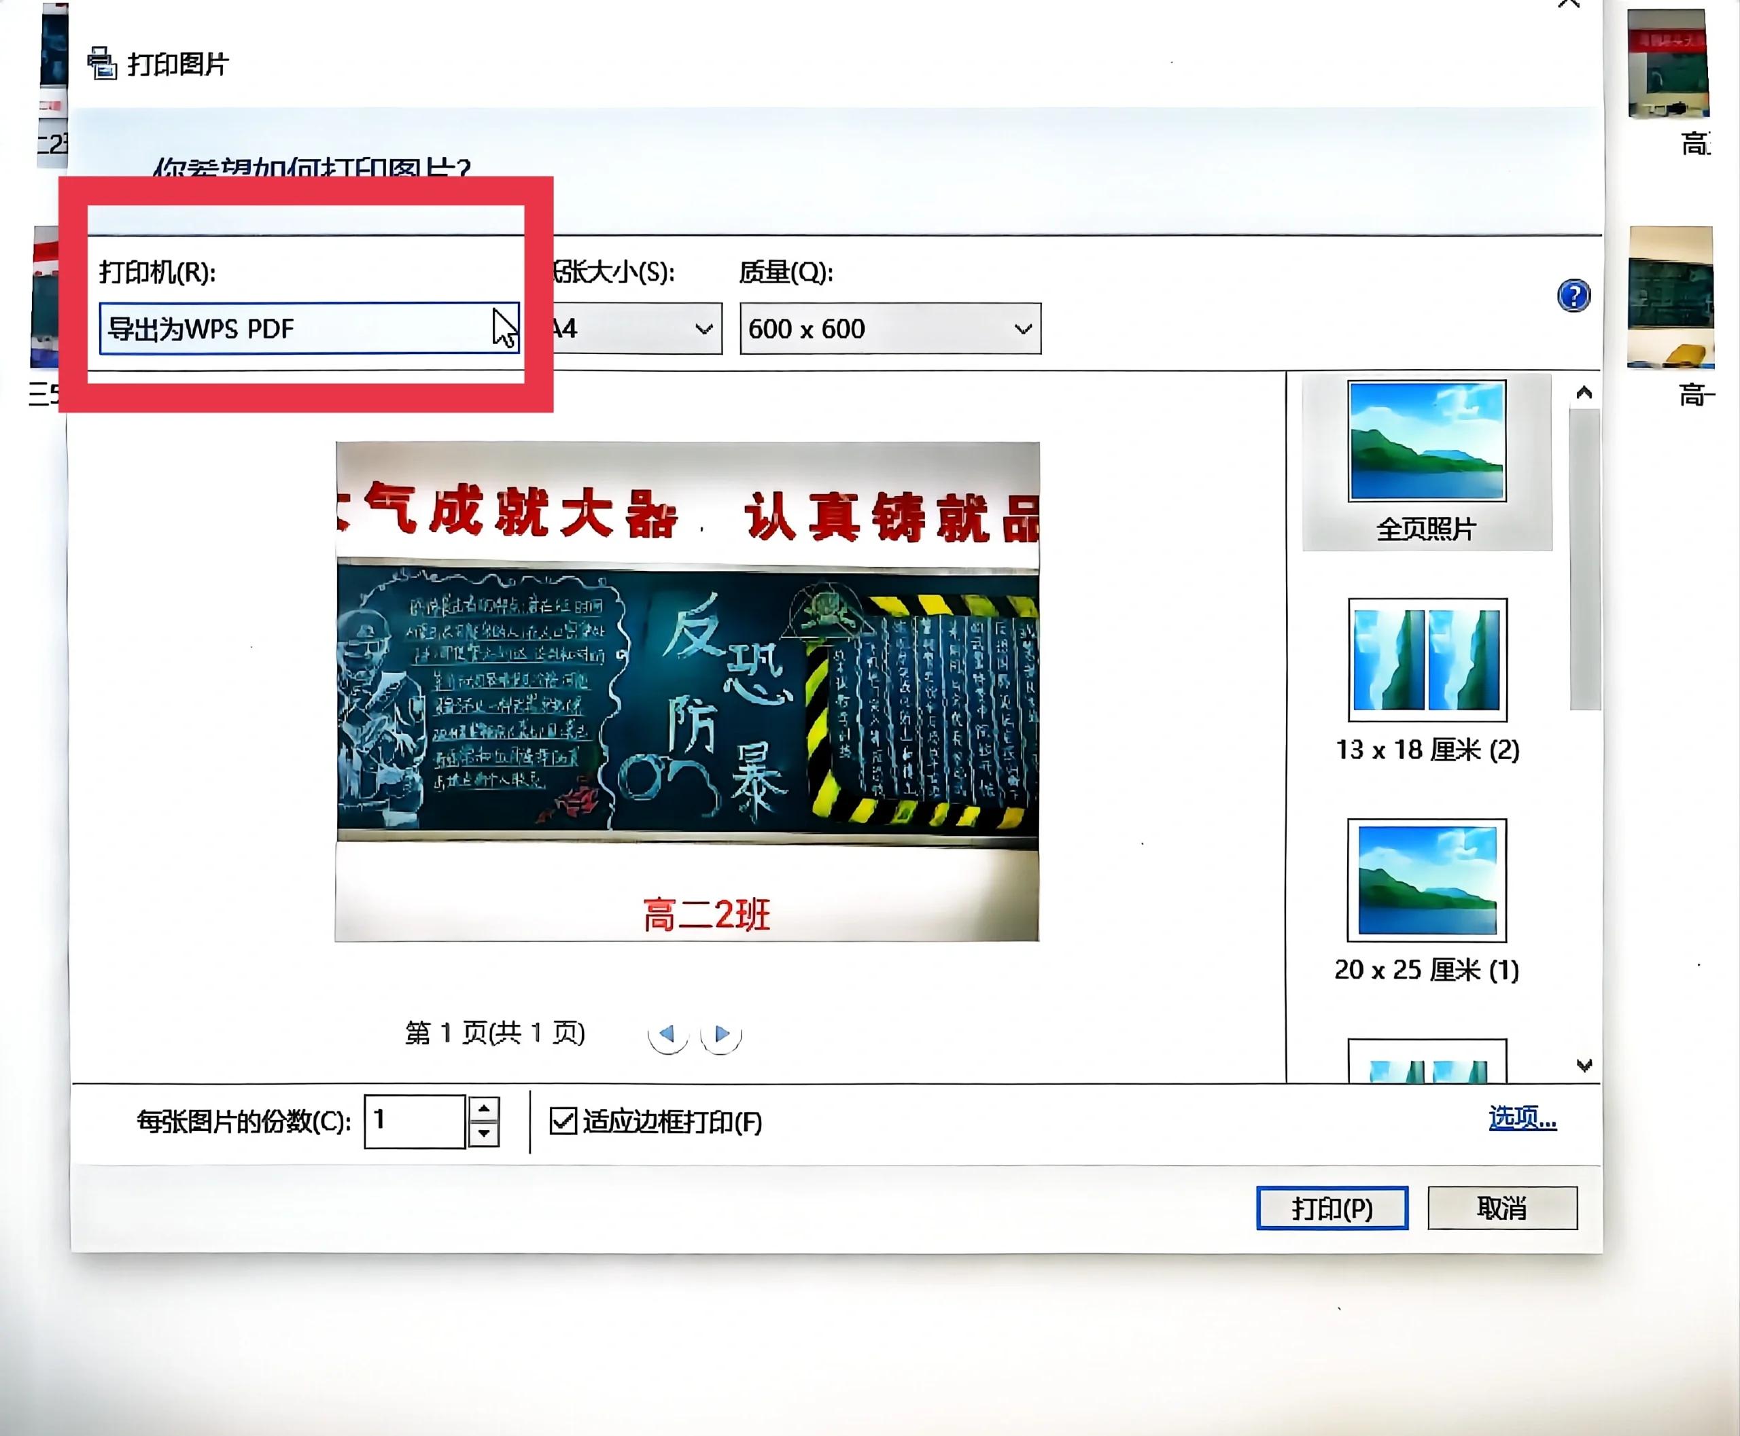1740x1436 pixels.
Task: Go to next page with forward arrow
Action: point(721,1033)
